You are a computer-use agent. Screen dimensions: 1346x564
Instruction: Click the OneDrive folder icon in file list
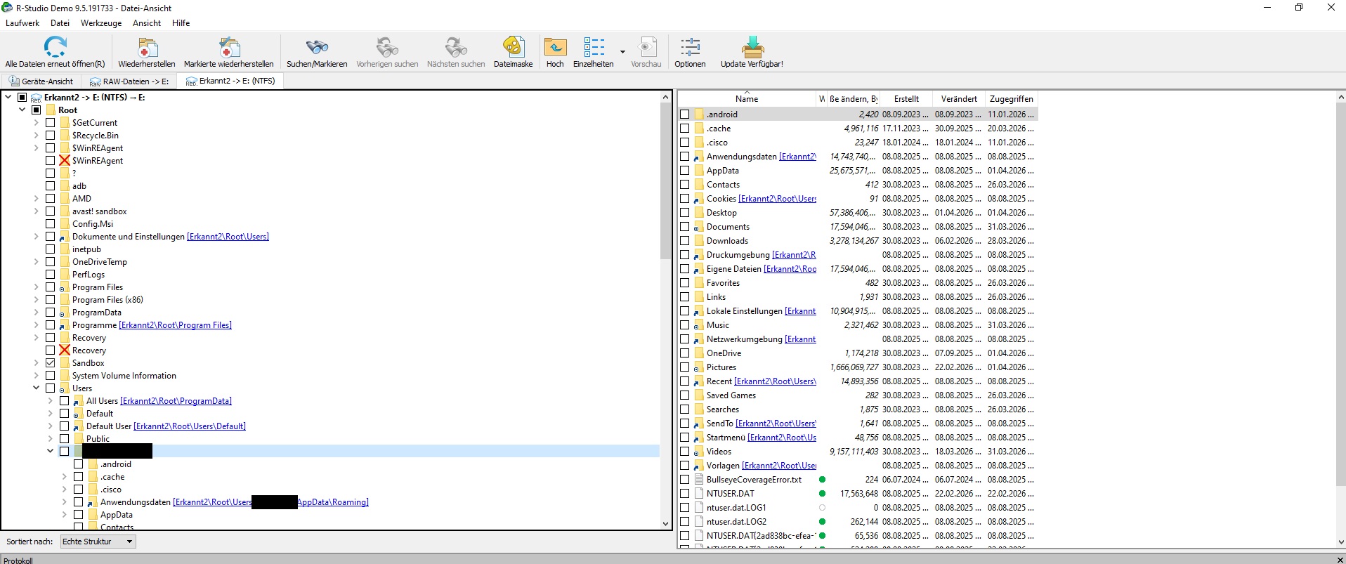click(699, 353)
